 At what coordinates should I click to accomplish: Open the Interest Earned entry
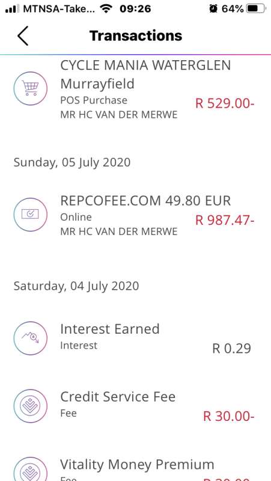click(x=136, y=339)
